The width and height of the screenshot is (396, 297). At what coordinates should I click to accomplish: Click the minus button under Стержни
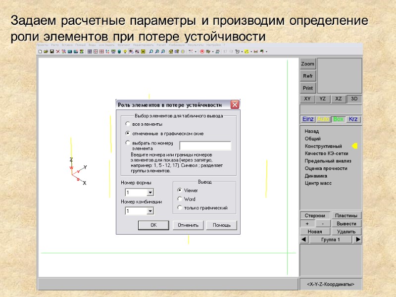(x=323, y=224)
